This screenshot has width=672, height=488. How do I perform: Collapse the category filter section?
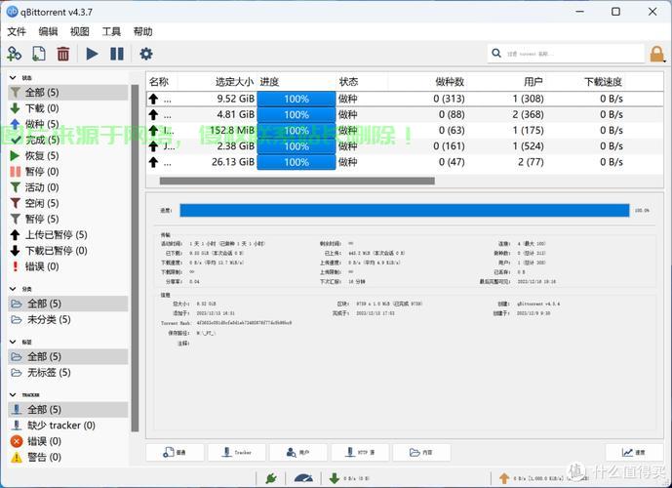coord(13,289)
